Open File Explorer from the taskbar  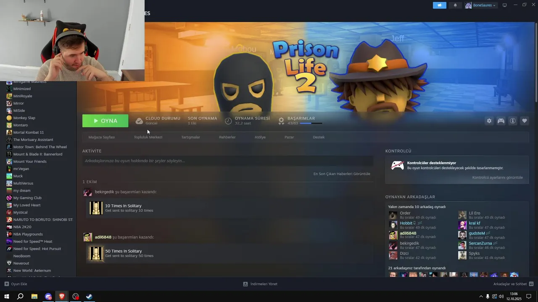tap(34, 297)
